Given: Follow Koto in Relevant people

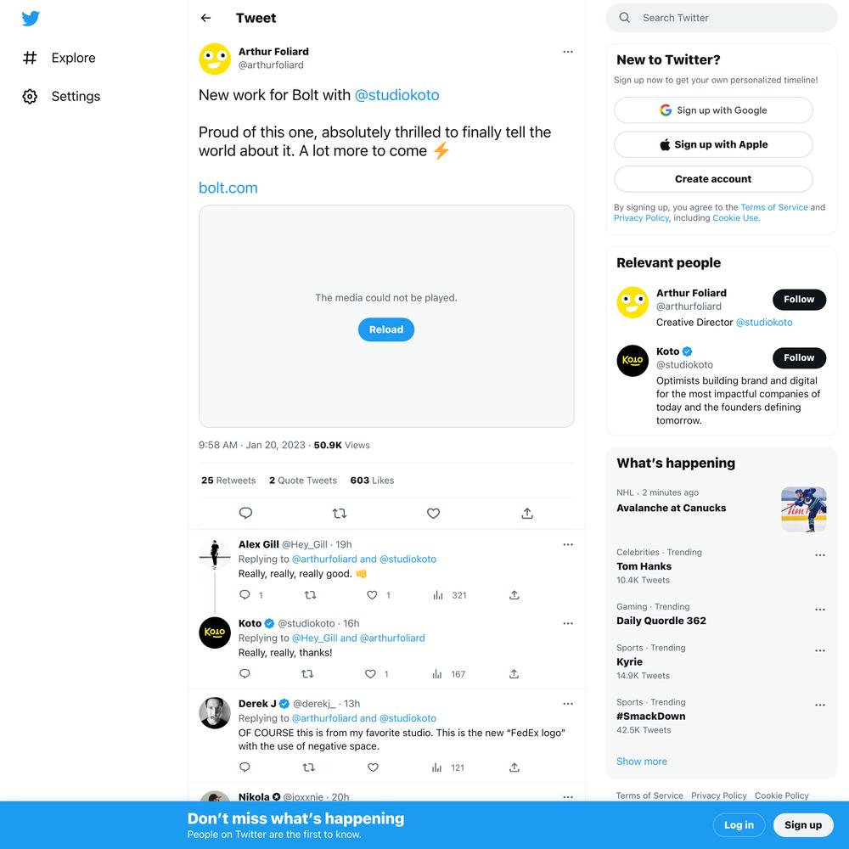Looking at the screenshot, I should pos(799,358).
